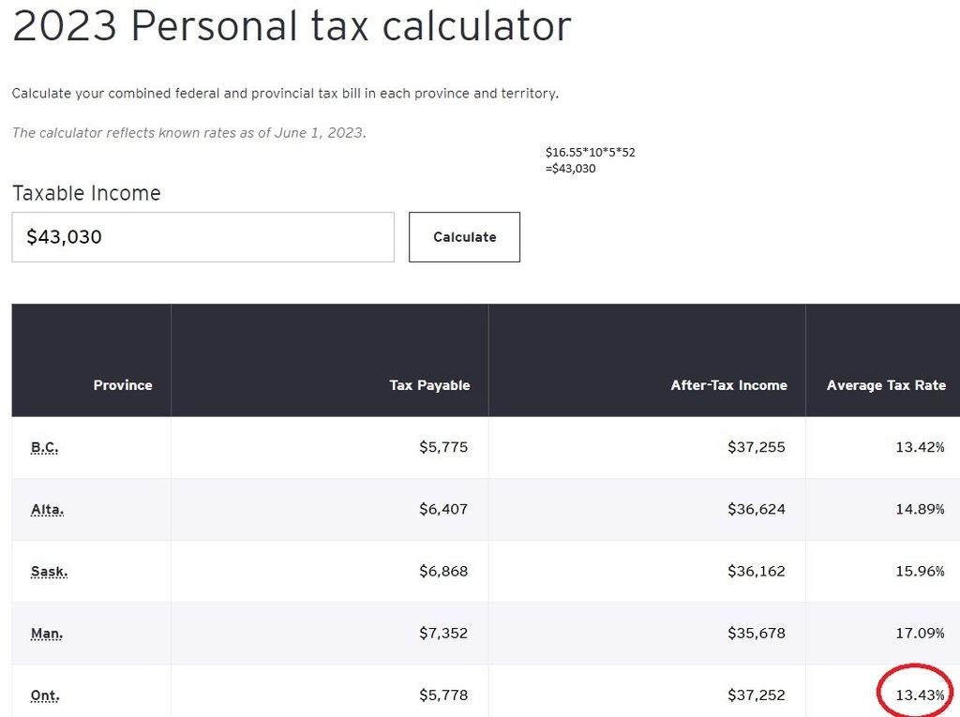
Task: Click Ontario's $37,252 after-tax income cell
Action: (x=756, y=695)
